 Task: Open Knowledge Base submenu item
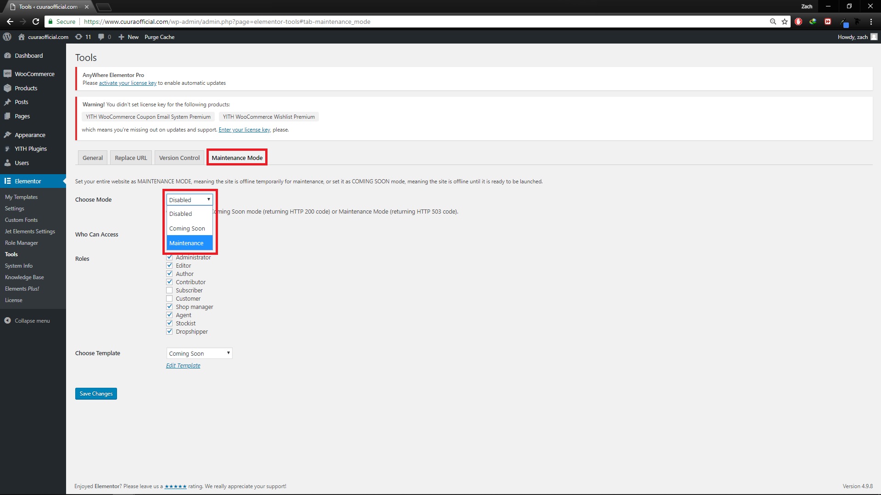24,277
